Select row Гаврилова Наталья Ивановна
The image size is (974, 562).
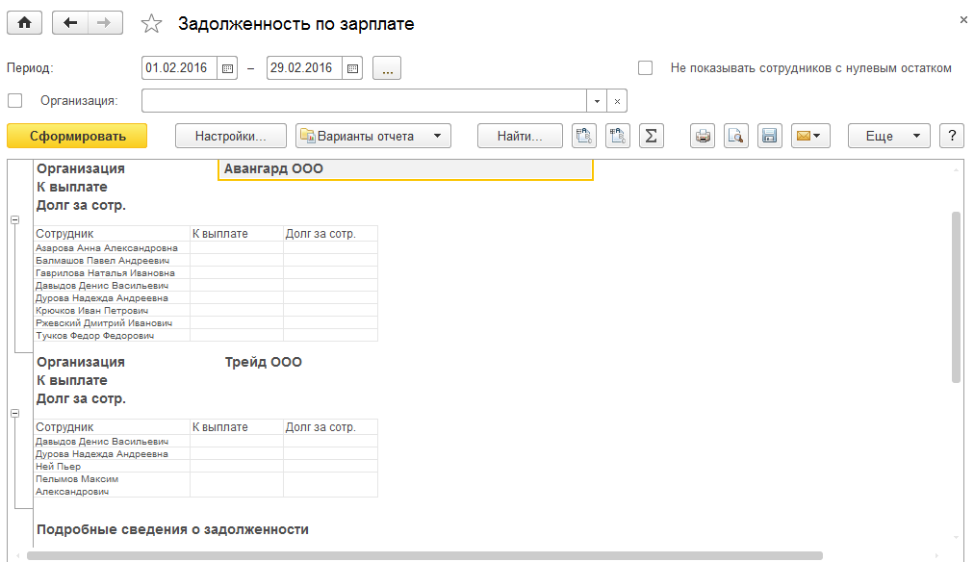[x=206, y=272]
